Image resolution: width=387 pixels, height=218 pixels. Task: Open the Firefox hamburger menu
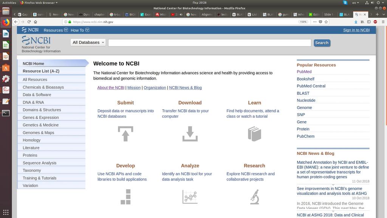[383, 22]
